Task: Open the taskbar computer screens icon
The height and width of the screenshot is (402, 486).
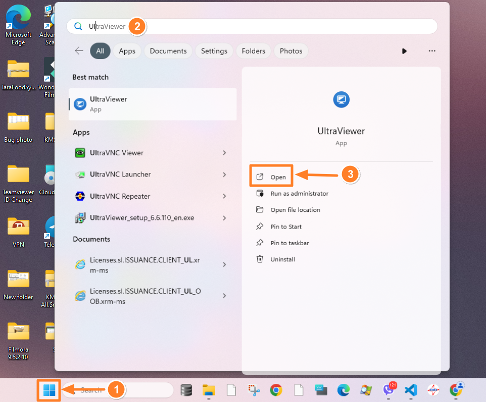Action: coord(321,390)
